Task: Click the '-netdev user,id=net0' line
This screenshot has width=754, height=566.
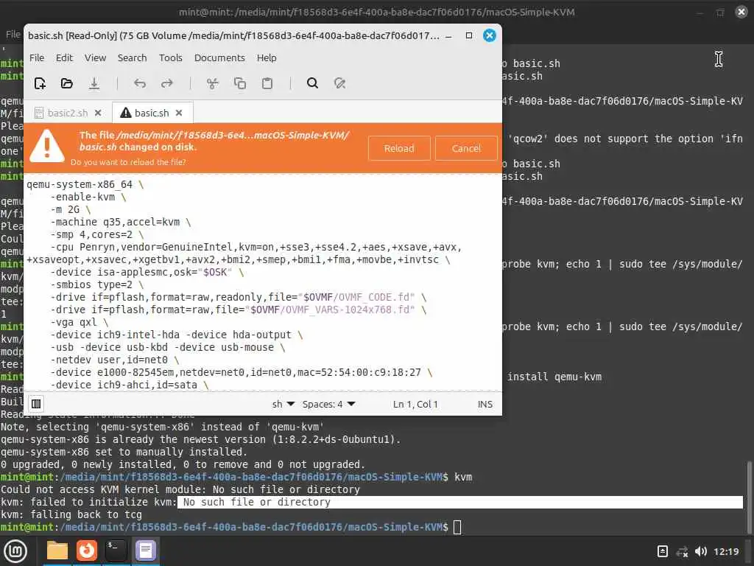Action: 114,360
